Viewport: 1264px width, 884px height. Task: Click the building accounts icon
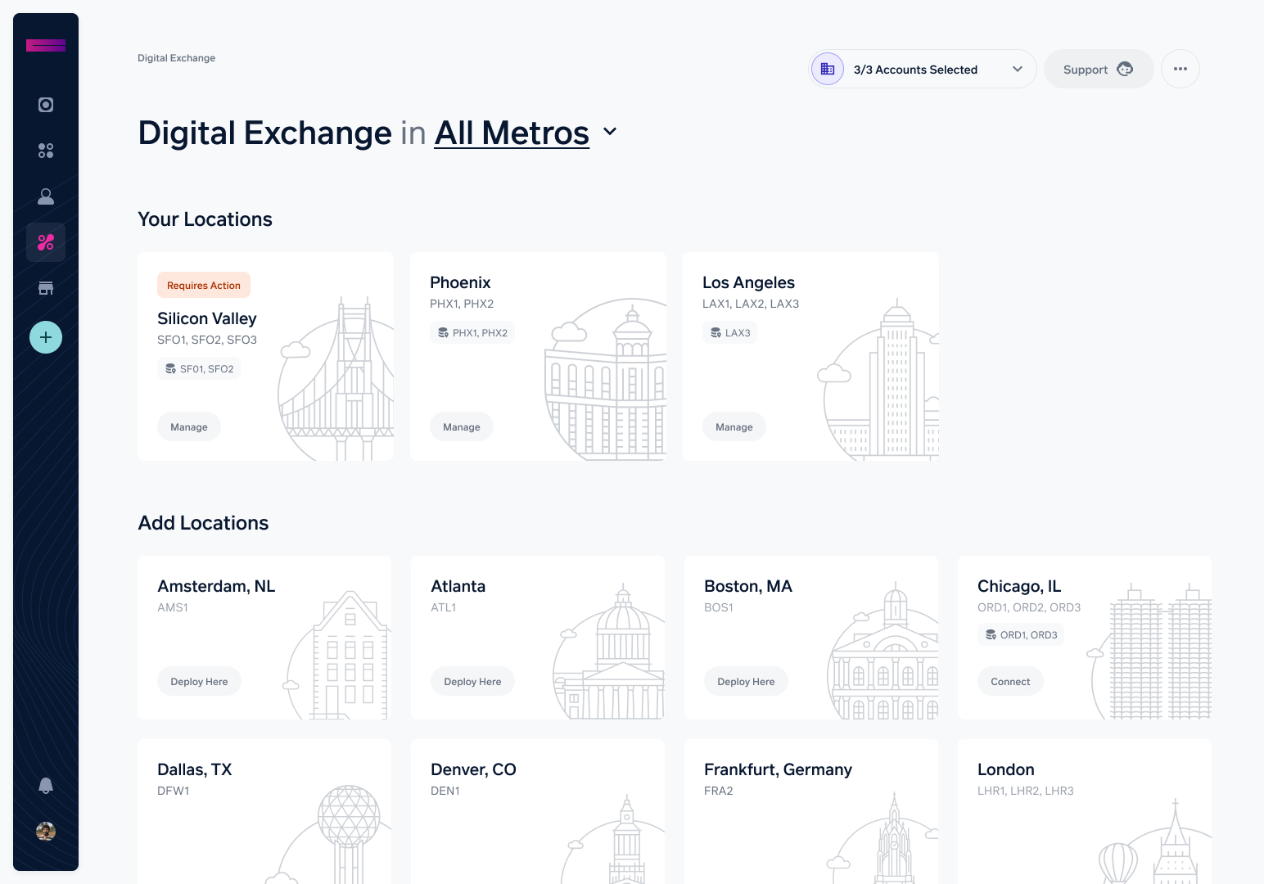[x=828, y=69]
